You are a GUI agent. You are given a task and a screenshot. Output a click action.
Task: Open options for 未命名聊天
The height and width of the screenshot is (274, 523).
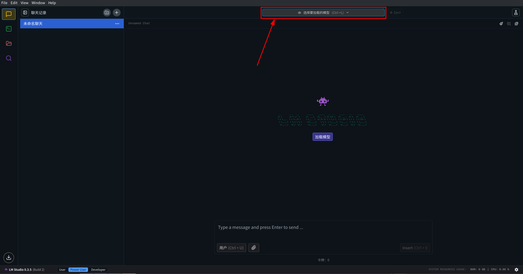pos(117,24)
